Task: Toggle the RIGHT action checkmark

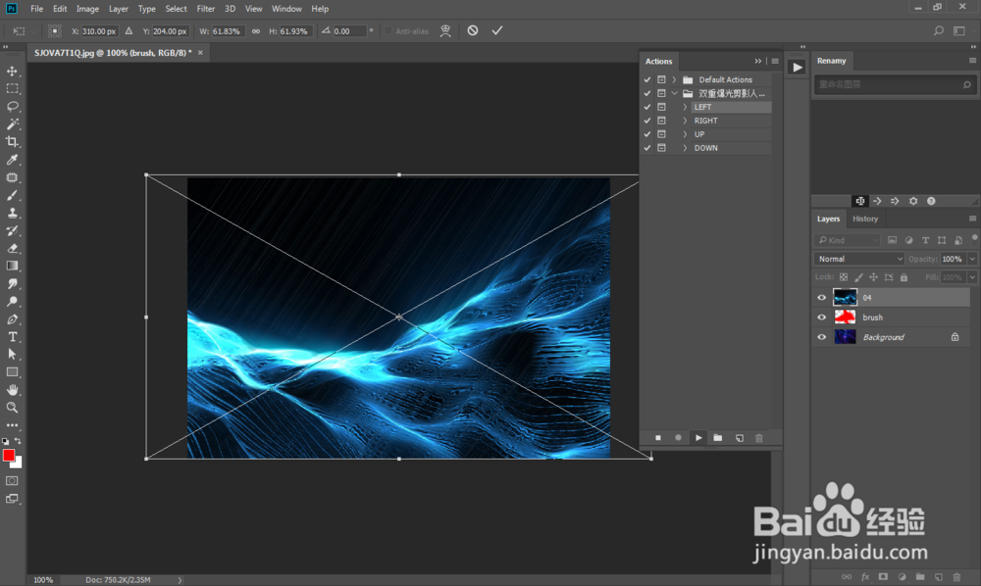Action: coord(647,121)
